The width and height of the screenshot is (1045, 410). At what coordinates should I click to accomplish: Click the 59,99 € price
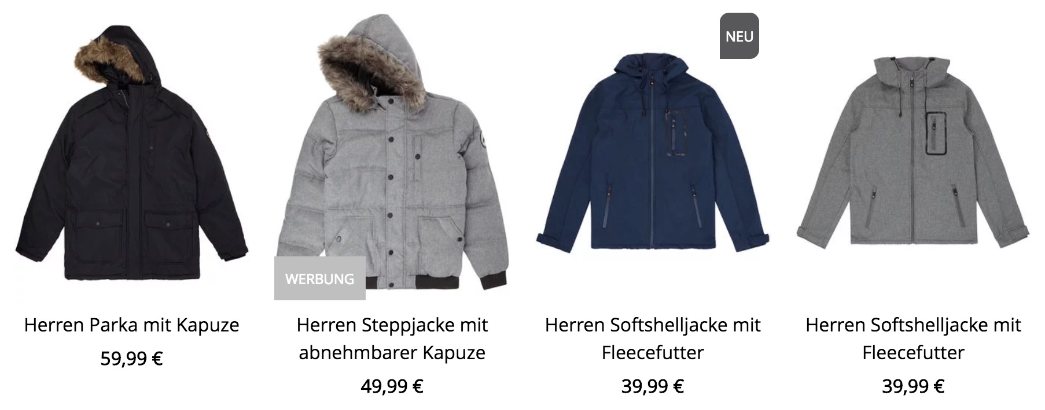[131, 359]
